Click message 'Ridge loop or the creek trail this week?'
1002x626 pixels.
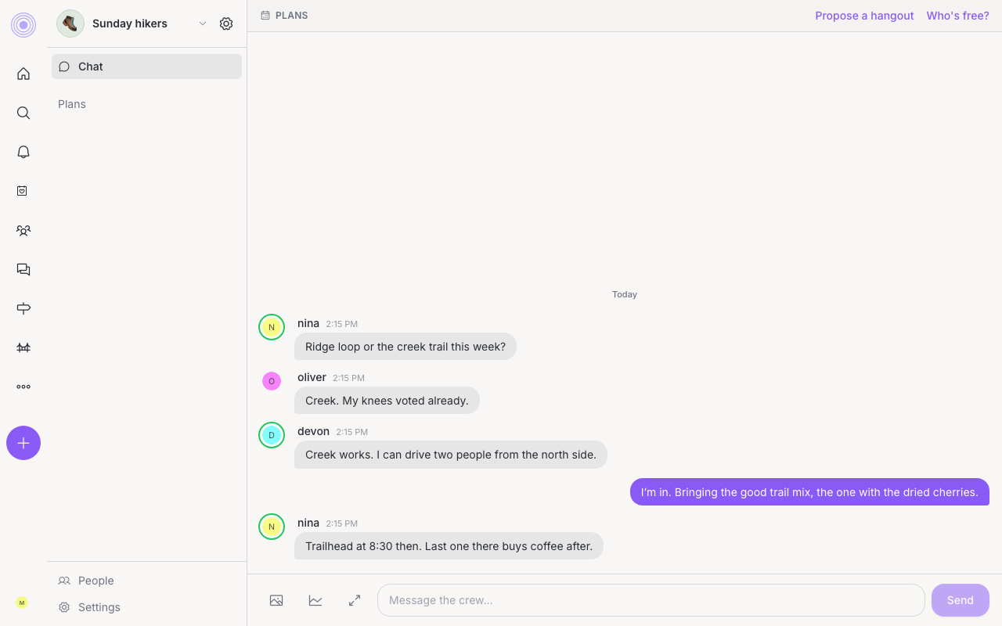[405, 347]
